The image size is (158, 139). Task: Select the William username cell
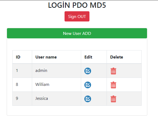57,85
